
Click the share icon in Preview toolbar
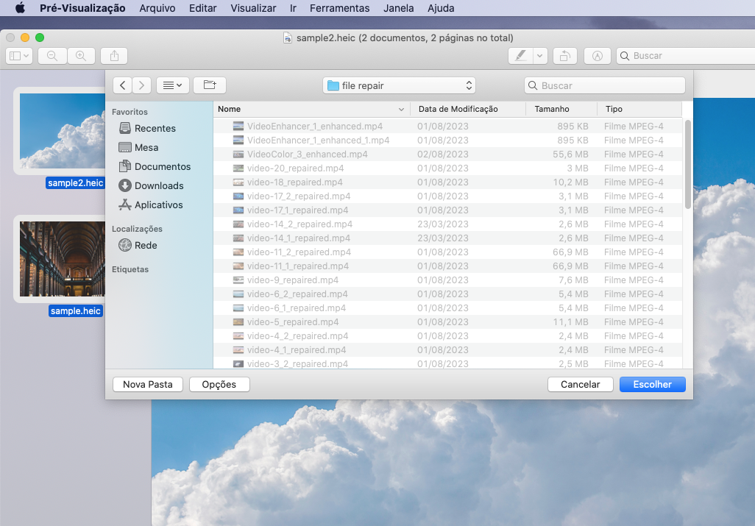(x=114, y=56)
